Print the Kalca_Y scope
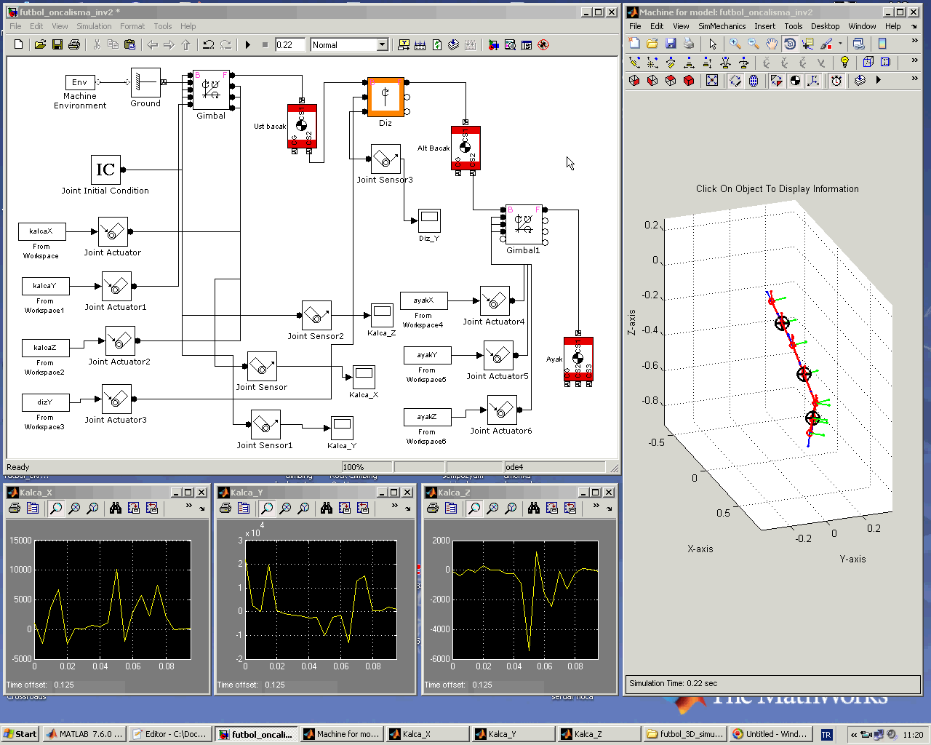This screenshot has width=931, height=745. 225,508
